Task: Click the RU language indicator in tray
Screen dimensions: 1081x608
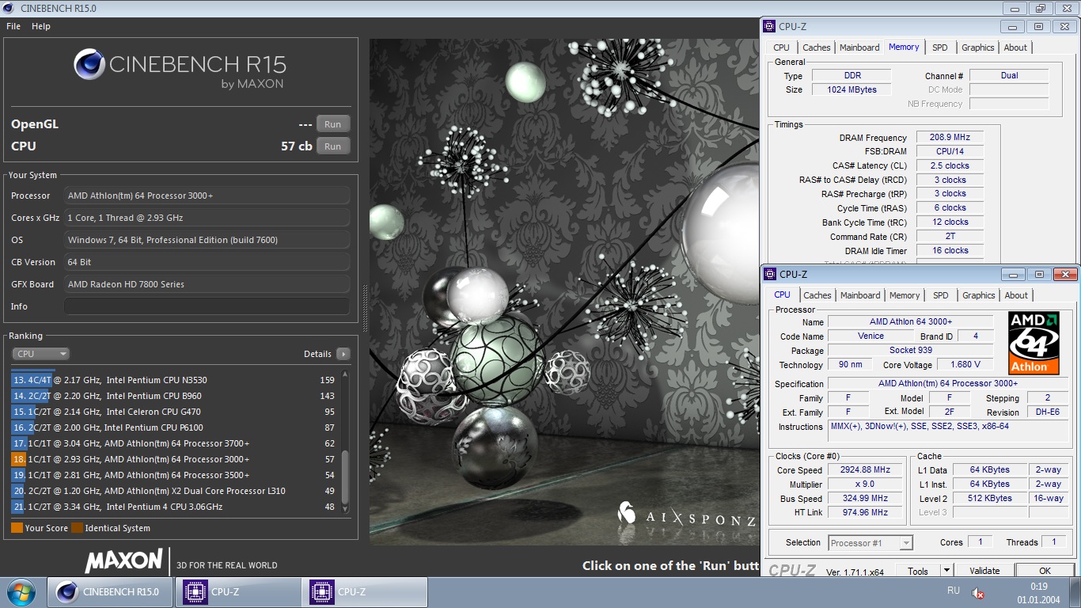Action: point(954,591)
